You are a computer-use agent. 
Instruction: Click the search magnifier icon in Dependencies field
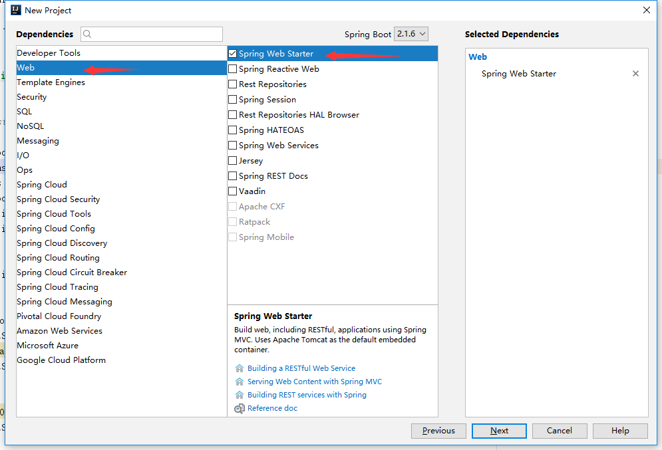click(x=88, y=34)
